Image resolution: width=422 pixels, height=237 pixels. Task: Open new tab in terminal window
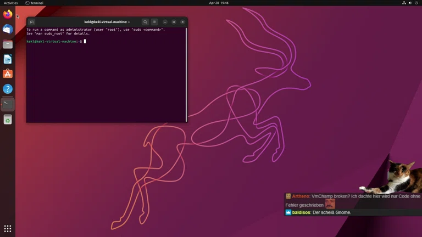coord(32,22)
